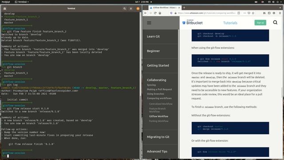Open power icon in system tray
Image resolution: width=284 pixels, height=160 pixels.
pos(277,2)
